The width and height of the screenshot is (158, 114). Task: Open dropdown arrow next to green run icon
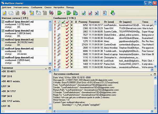[64, 13]
